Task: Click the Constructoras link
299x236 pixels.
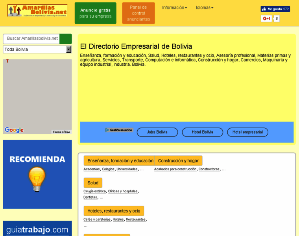Action: click(x=209, y=169)
